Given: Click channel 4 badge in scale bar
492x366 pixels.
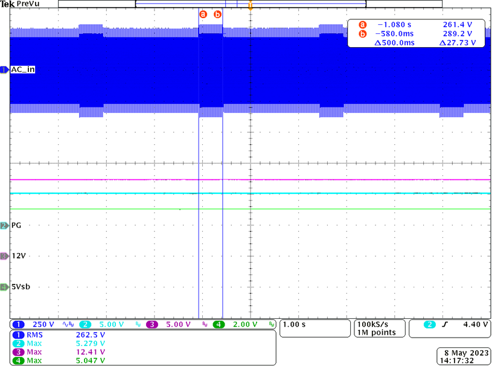Looking at the screenshot, I should pos(219,324).
